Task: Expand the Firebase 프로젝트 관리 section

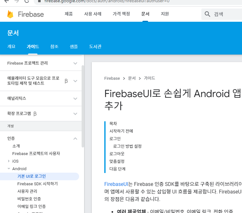Action: tap(75, 63)
